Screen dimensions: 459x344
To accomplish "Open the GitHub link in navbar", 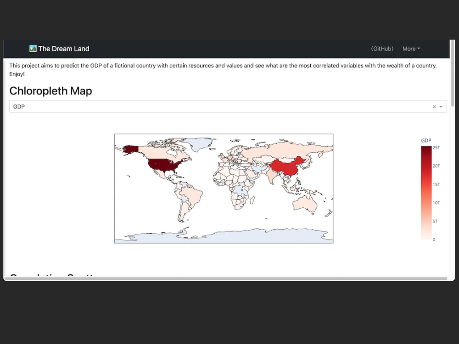I will click(x=382, y=49).
